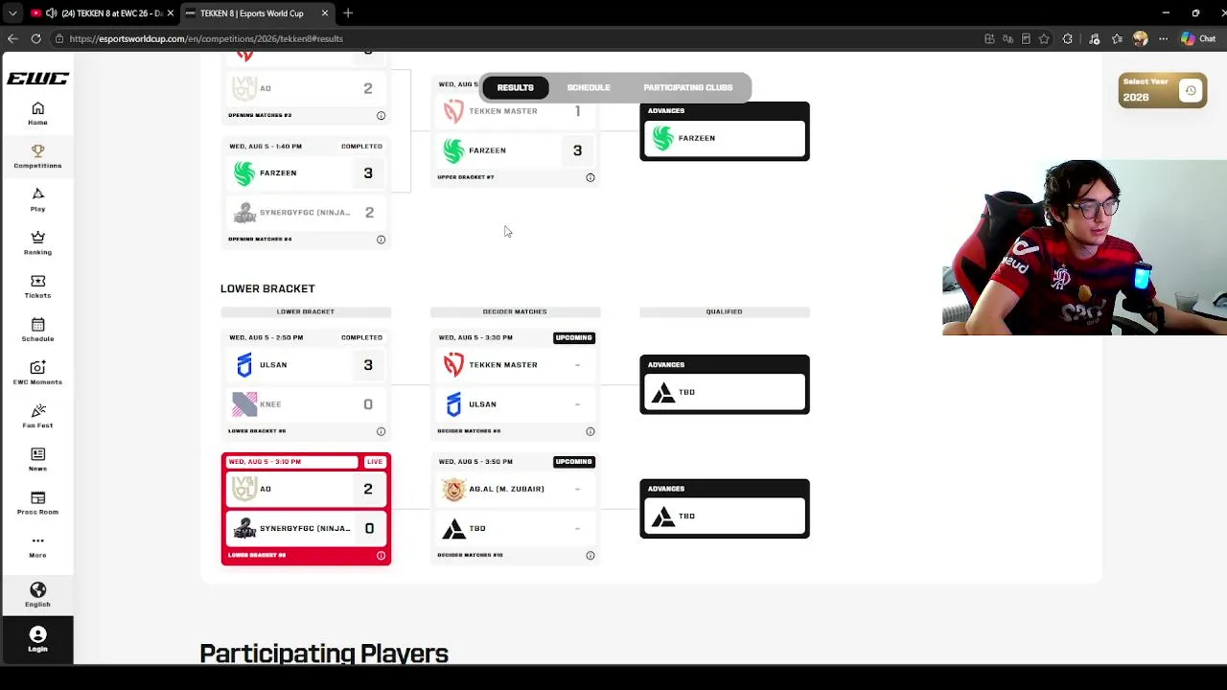
Task: Mute the YouTube TEKKEN 8 tab audio
Action: point(51,13)
